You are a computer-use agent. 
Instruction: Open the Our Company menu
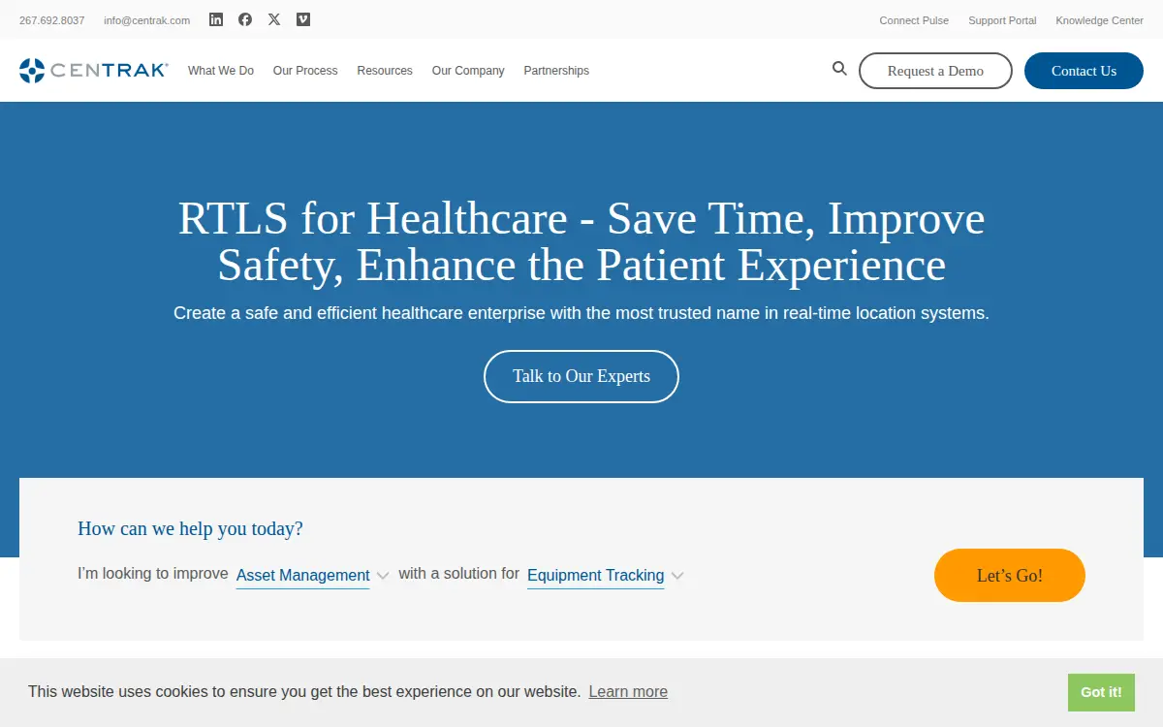[468, 71]
